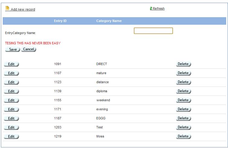Edit the Test category row
This screenshot has width=228, height=148.
[x=11, y=128]
